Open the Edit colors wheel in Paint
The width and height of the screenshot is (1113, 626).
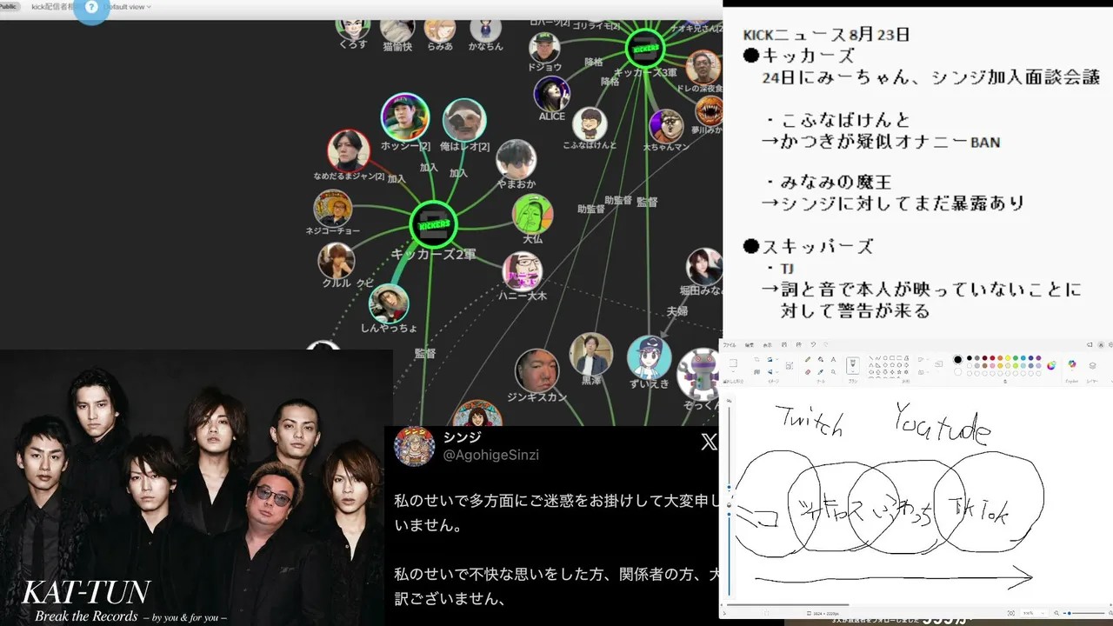(1051, 365)
